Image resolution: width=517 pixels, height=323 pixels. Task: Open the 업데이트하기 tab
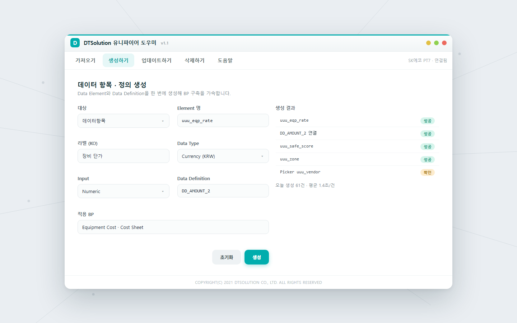coord(157,60)
